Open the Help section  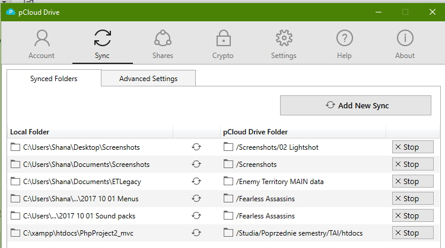[x=344, y=44]
